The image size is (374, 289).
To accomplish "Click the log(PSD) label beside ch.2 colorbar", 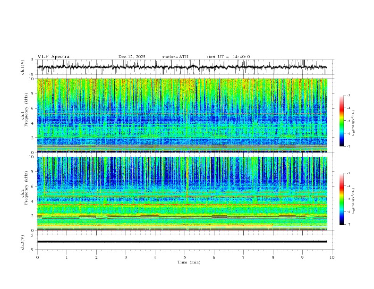I will pyautogui.click(x=353, y=201).
